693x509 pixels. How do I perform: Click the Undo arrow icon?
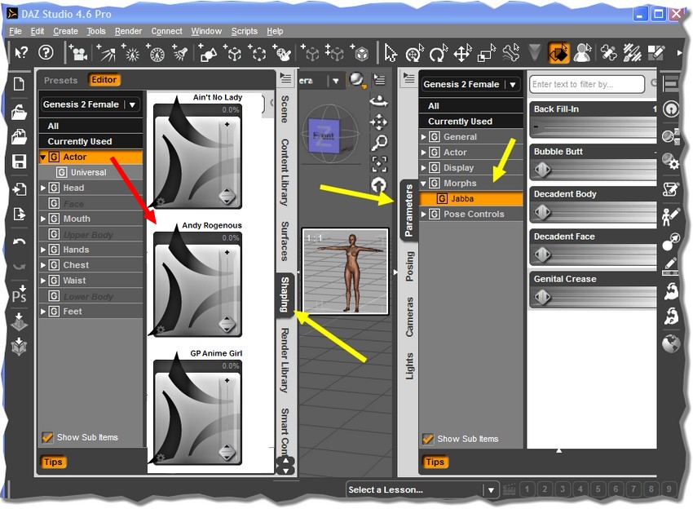point(19,242)
